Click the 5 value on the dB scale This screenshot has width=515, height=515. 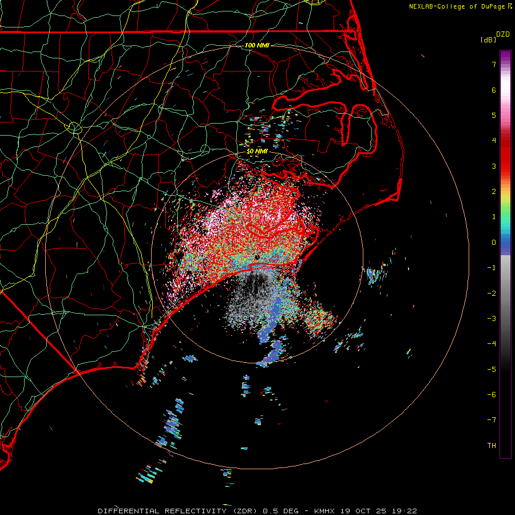(494, 115)
